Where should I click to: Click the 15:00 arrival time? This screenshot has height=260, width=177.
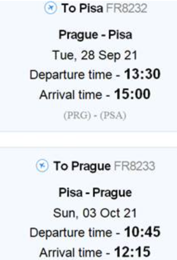pyautogui.click(x=133, y=94)
